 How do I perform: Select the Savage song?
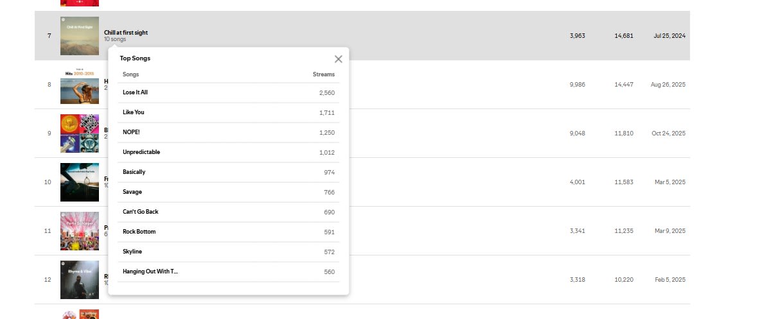tap(132, 192)
